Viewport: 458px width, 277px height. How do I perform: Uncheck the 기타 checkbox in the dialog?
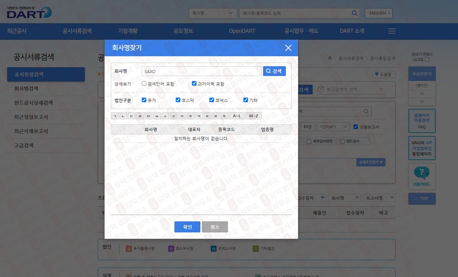245,100
